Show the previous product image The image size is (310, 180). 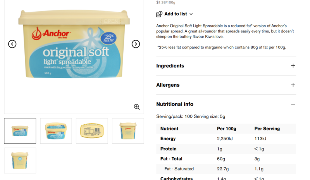click(12, 44)
